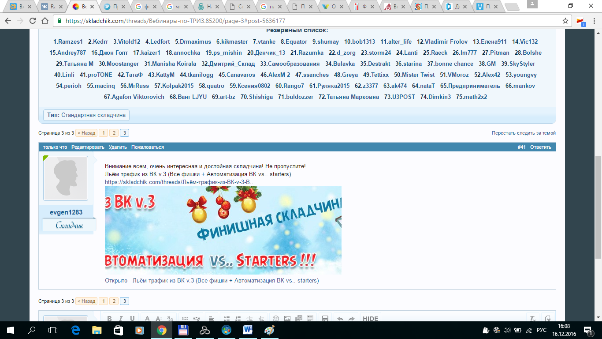The width and height of the screenshot is (602, 339).
Task: Click the Редактировать link on post #41
Action: (x=88, y=147)
